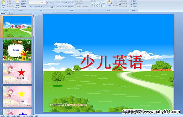
Task: Click the slide thumbnail panel scrollbar
Action: tap(34, 65)
